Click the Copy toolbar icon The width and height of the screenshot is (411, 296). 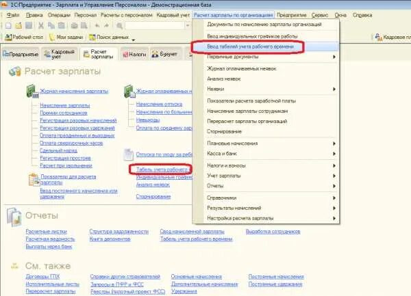tap(51, 25)
